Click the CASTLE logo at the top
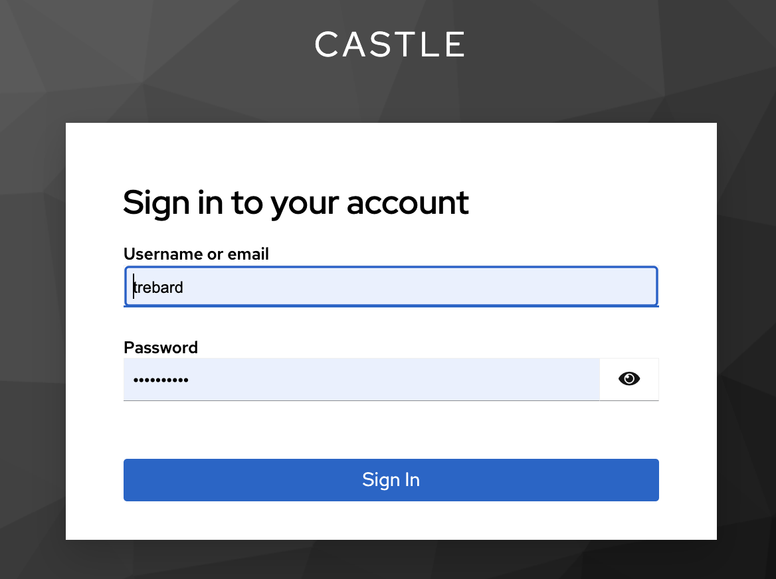The width and height of the screenshot is (776, 579). tap(389, 44)
